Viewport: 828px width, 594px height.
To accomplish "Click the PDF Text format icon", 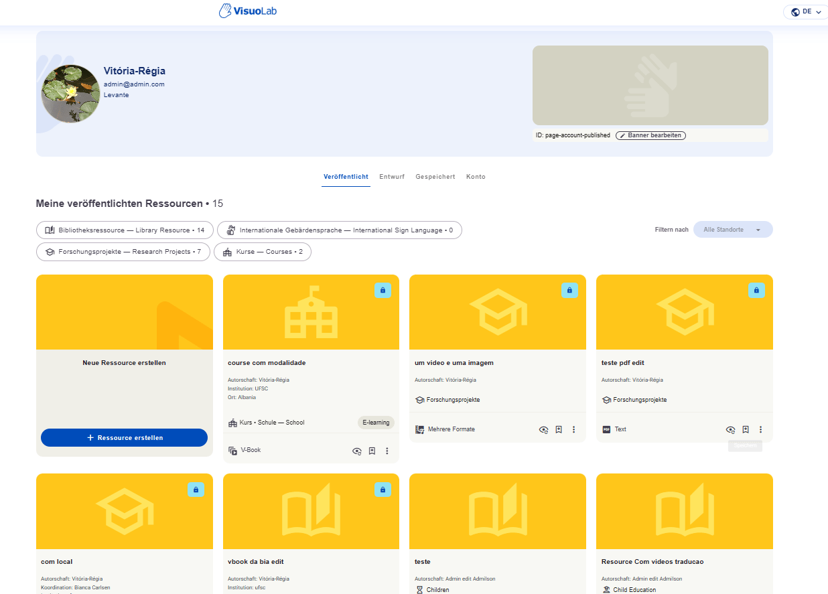I will point(606,429).
